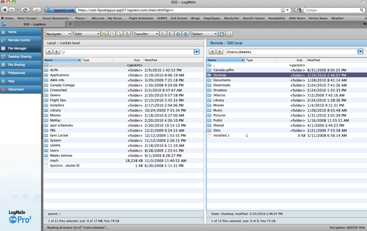Viewport: 367px width, 231px height.
Task: Select the mach file in Local pane
Action: 124,160
